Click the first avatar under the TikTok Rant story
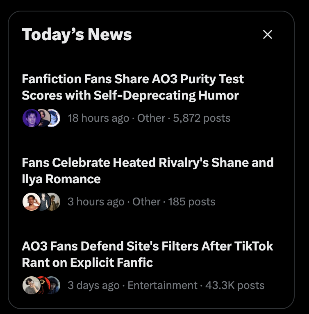Screen dimensions: 309x314 [31, 285]
